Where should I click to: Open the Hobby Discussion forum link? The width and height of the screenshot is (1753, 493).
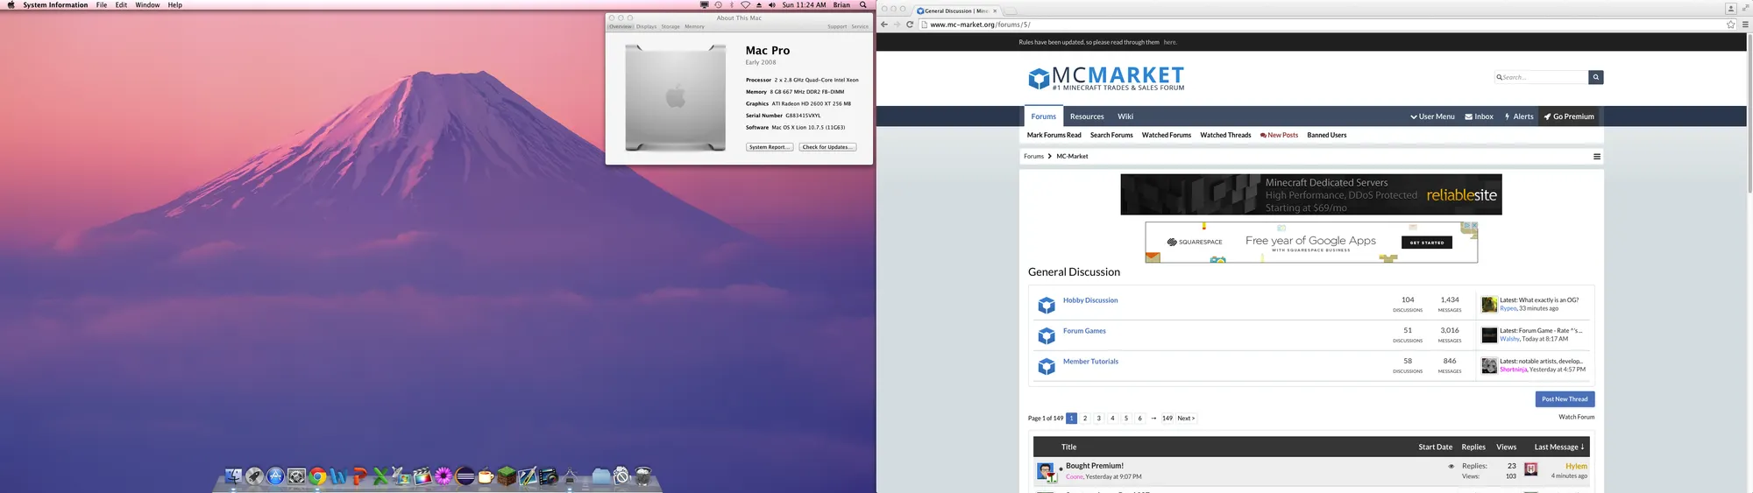pos(1090,300)
